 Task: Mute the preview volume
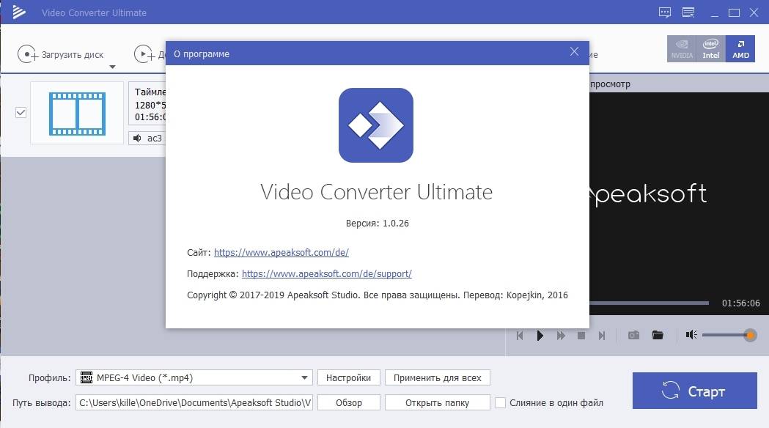(x=691, y=335)
